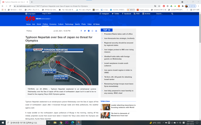Expand the Languages selector
201x125 pixels.
[31, 14]
